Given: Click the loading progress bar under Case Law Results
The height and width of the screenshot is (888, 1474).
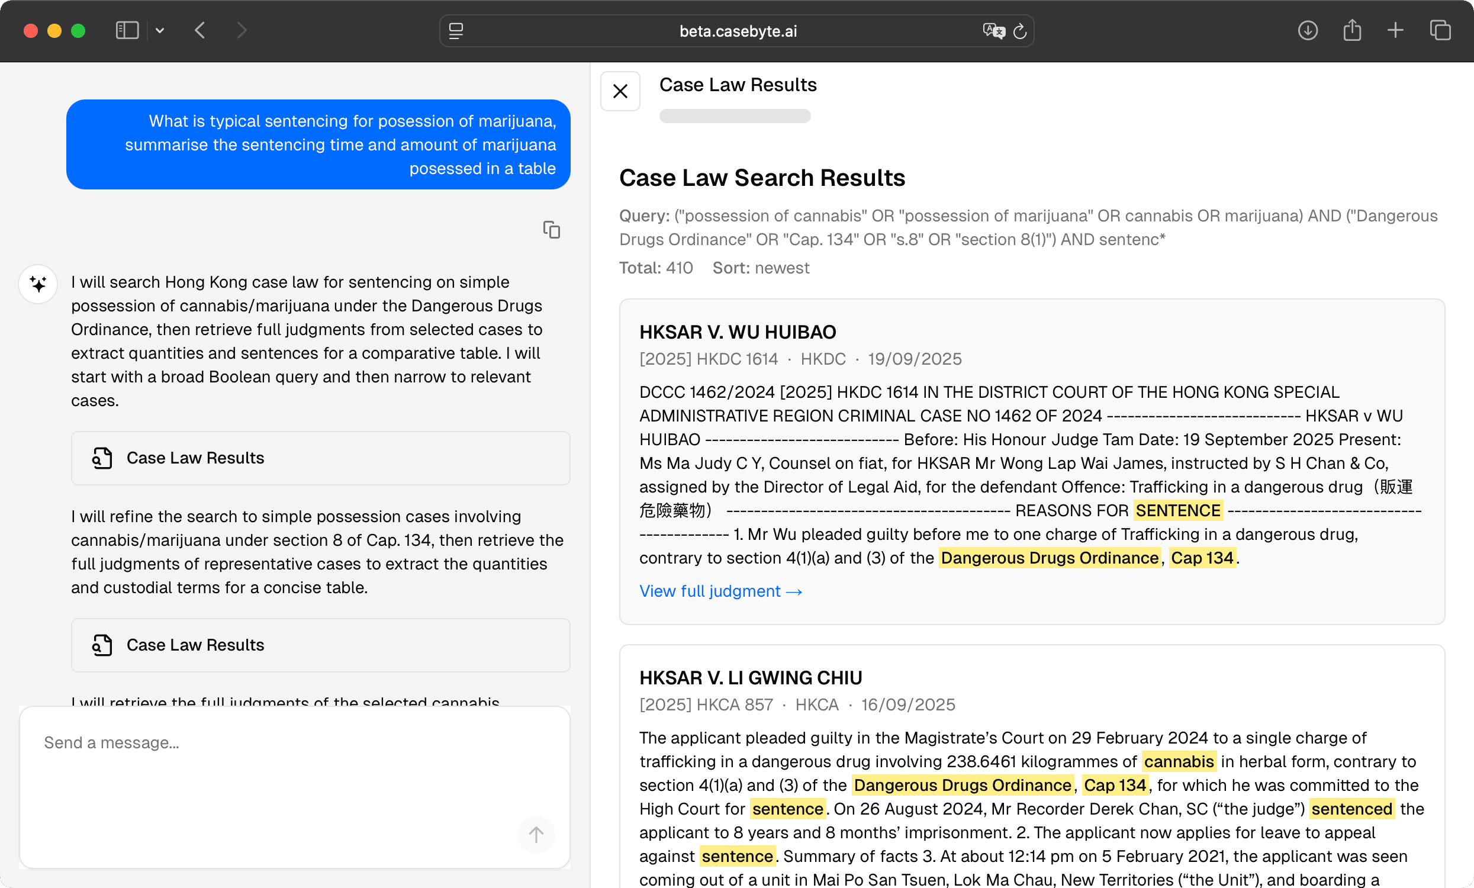Looking at the screenshot, I should [x=735, y=115].
